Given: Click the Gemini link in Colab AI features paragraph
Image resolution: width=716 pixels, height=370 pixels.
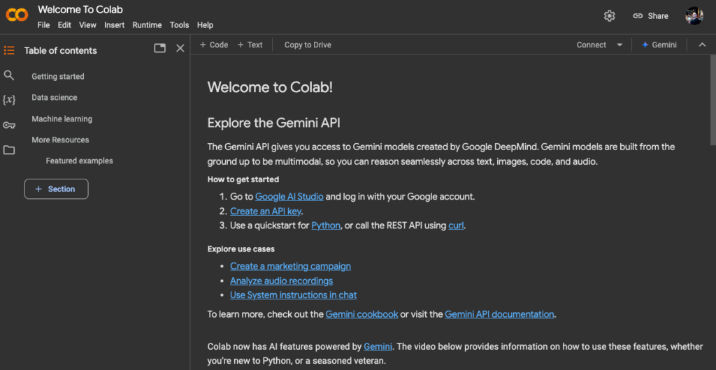Looking at the screenshot, I should (378, 347).
